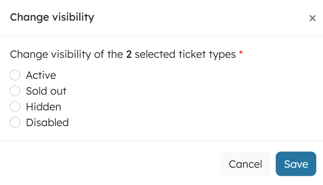Image resolution: width=323 pixels, height=185 pixels.
Task: Click the "Change visibility" dialog title
Action: click(x=52, y=17)
